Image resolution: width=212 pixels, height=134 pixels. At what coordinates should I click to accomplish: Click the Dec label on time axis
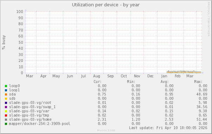click(150, 76)
